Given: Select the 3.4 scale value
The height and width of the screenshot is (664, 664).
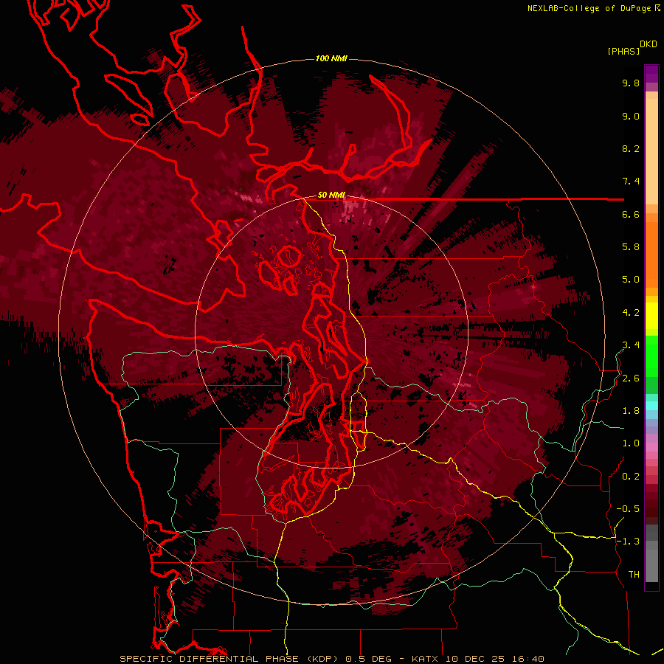Looking at the screenshot, I should point(631,345).
